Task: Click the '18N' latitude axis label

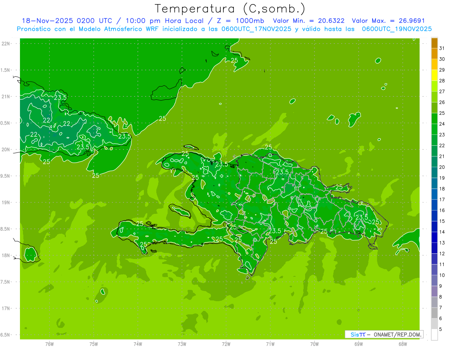Action: (x=6, y=255)
